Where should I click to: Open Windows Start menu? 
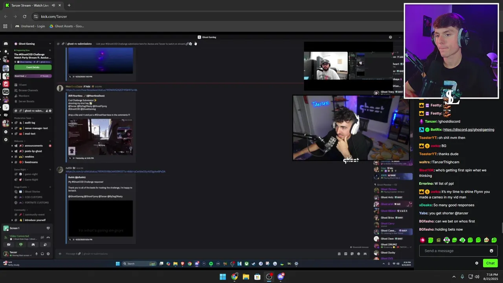[x=223, y=277]
